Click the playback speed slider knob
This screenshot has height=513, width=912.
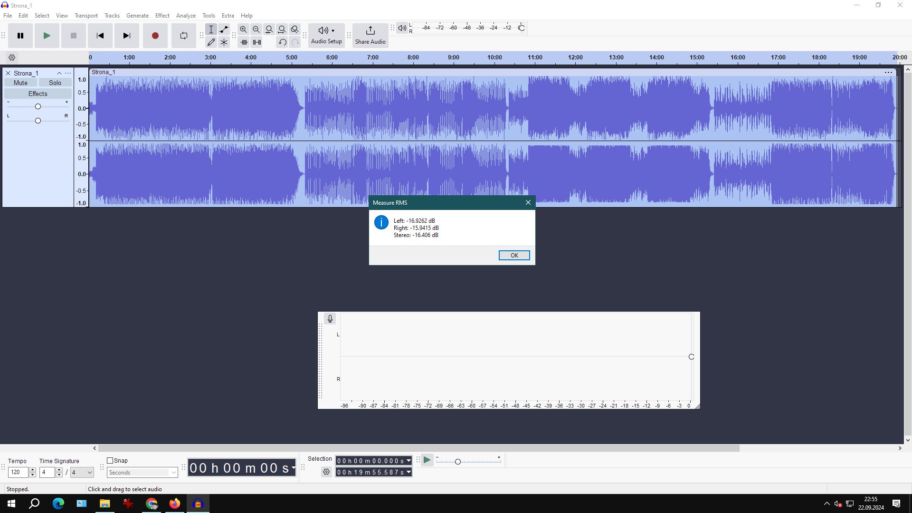coord(458,462)
